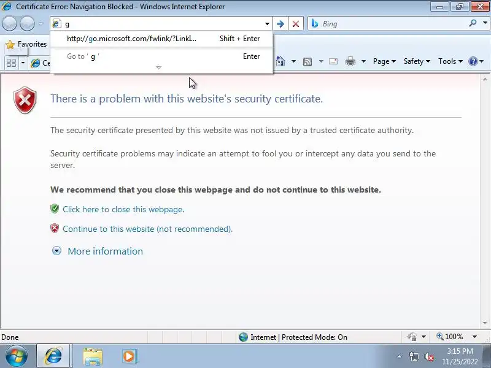Click the Back navigation button
The width and height of the screenshot is (491, 368).
[9, 23]
